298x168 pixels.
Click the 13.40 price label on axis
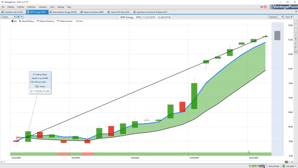point(290,40)
